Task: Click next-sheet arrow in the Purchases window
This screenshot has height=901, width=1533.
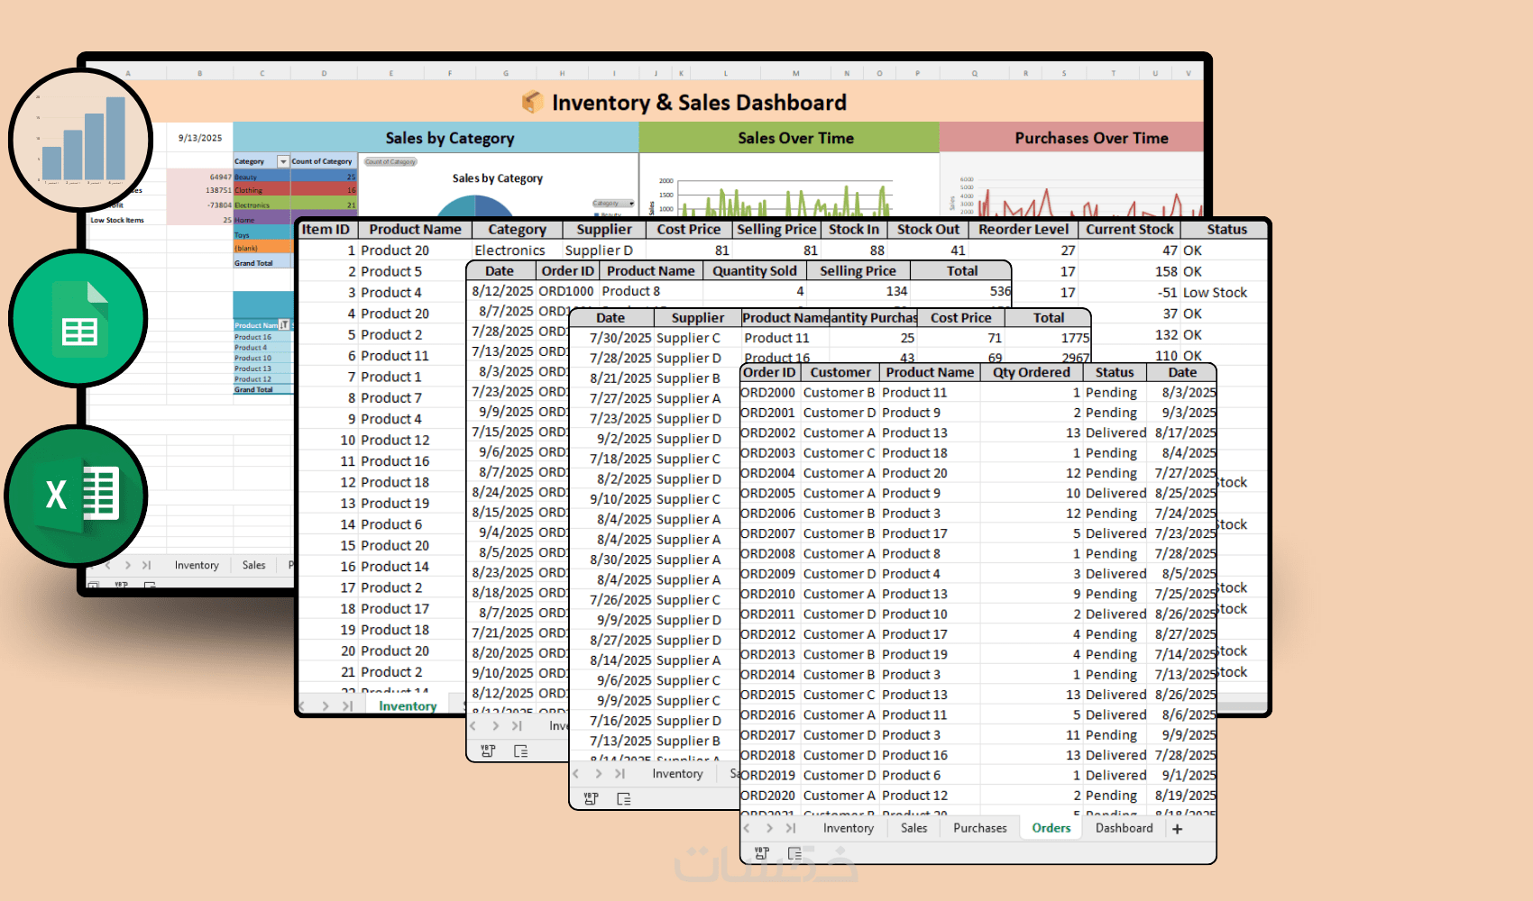Action: (x=599, y=773)
